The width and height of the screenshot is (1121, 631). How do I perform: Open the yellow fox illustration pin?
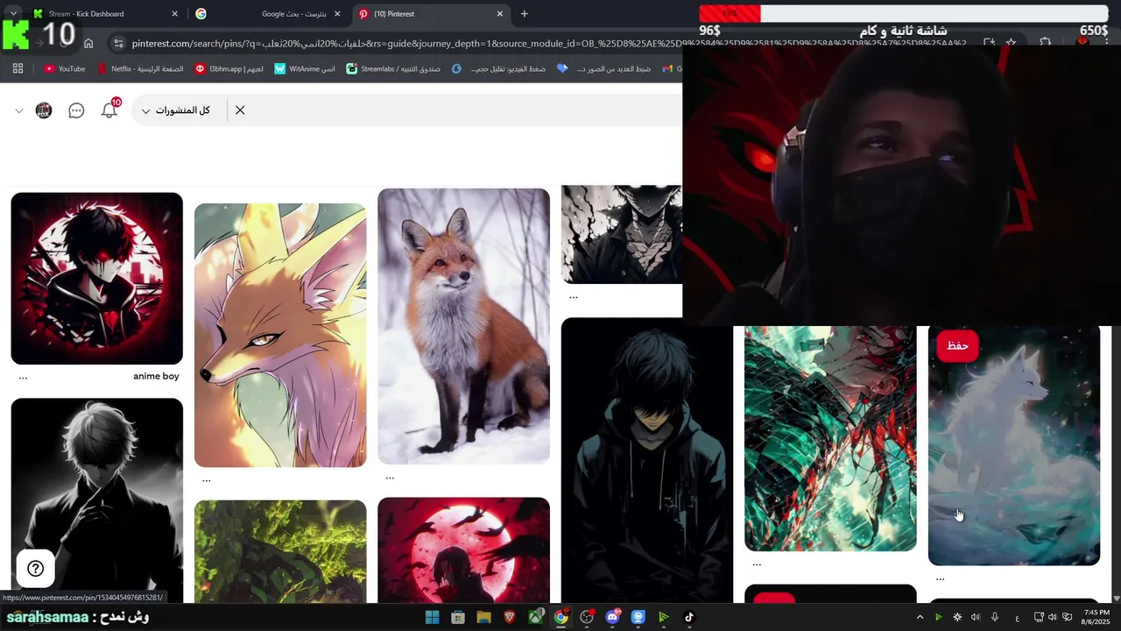coord(280,335)
